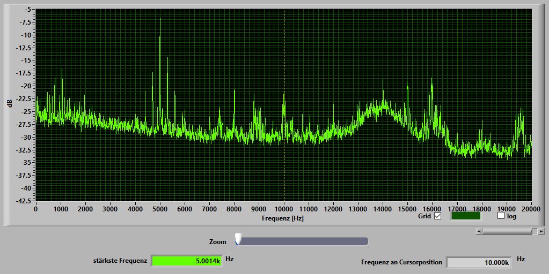549x274 pixels.
Task: Click the -5 label on the dB axis
Action: point(27,10)
